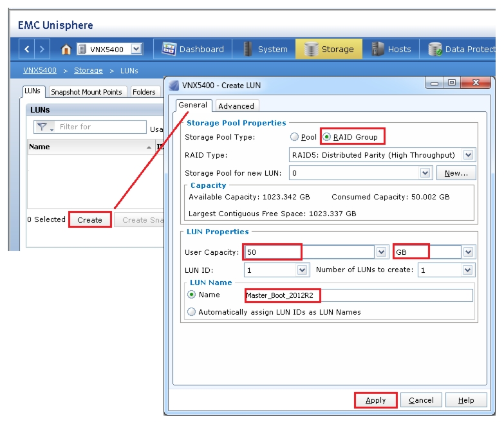The image size is (504, 424).
Task: Click the forward navigation arrow
Action: point(42,49)
